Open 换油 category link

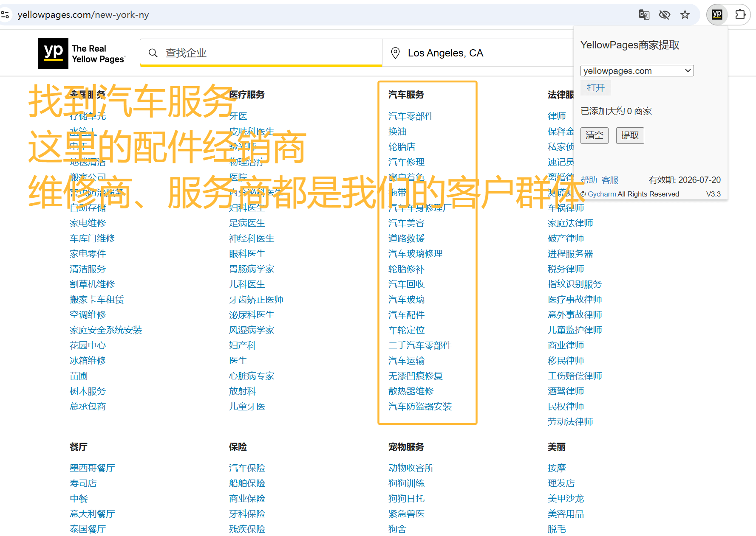[397, 132]
